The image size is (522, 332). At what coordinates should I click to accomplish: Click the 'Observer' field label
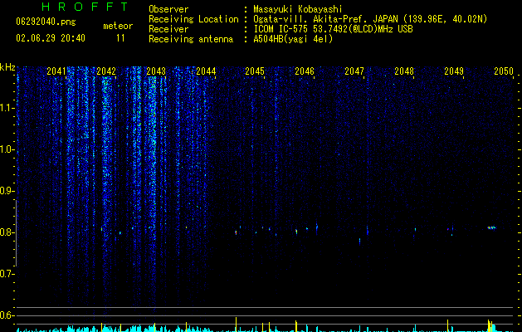point(168,9)
